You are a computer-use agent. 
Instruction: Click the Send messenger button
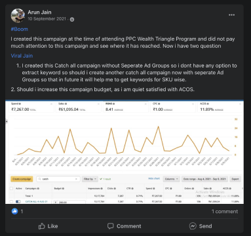pos(201,226)
